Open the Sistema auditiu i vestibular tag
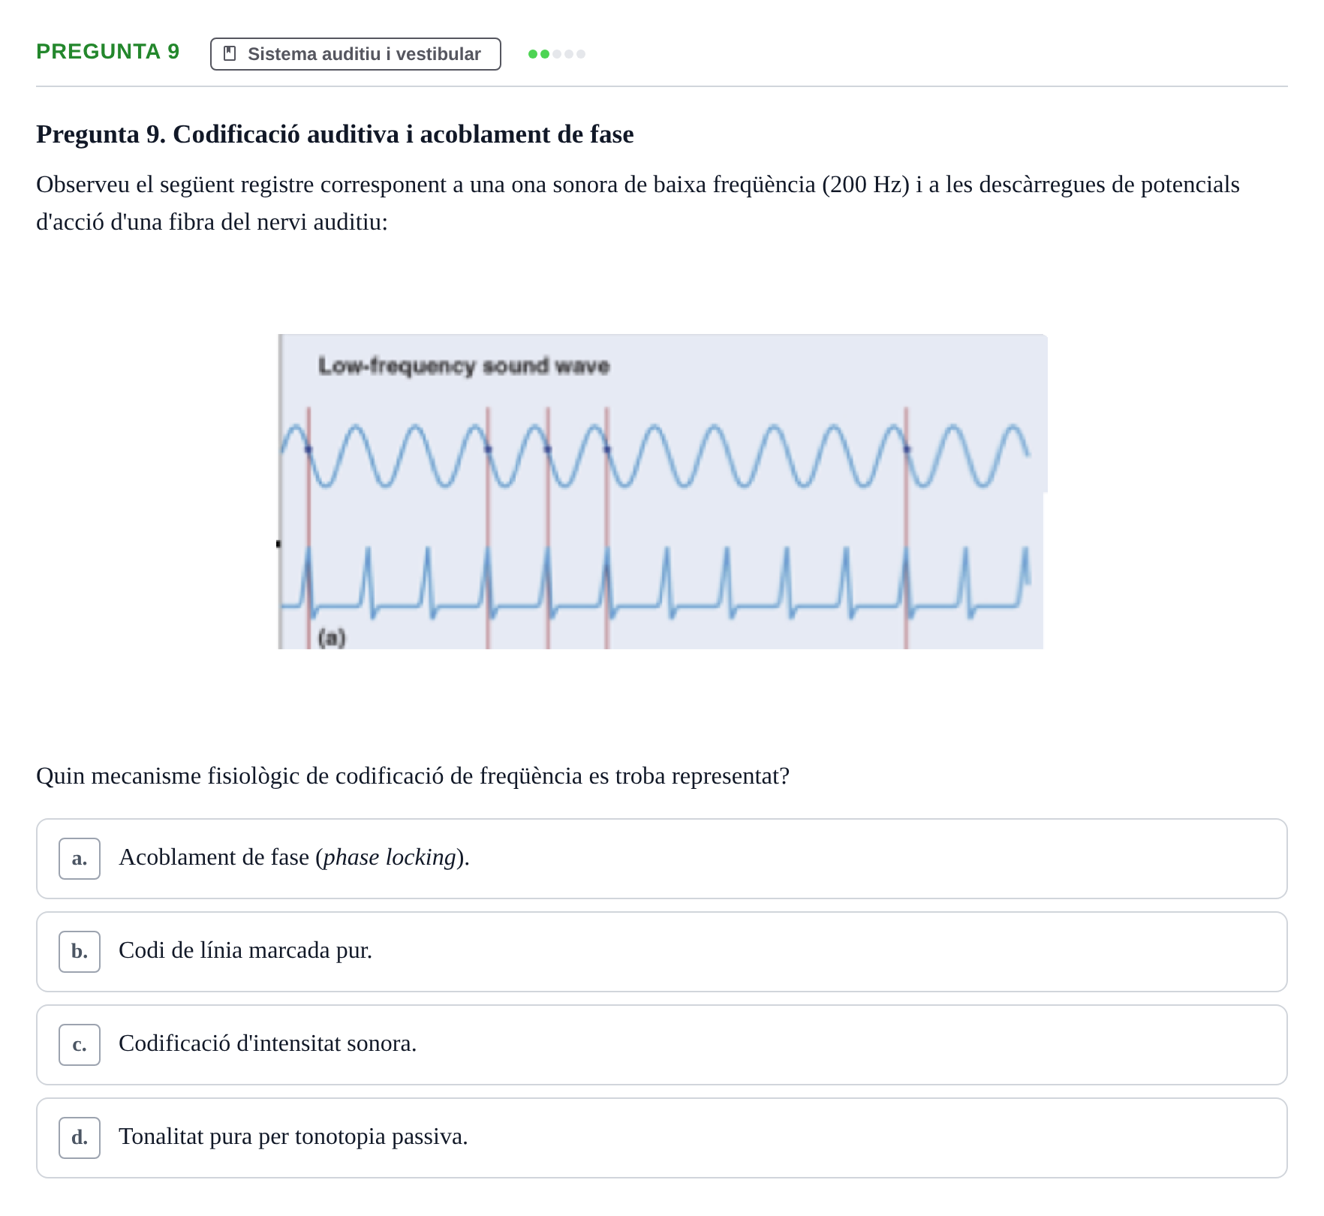The width and height of the screenshot is (1324, 1216). coord(356,54)
